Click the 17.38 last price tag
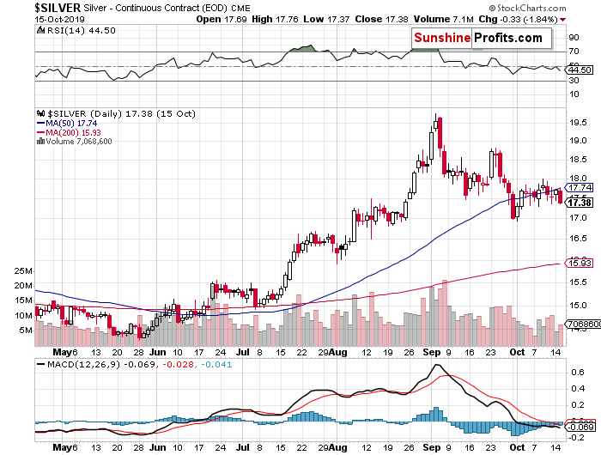Screen dimensions: 601x455 (580, 203)
